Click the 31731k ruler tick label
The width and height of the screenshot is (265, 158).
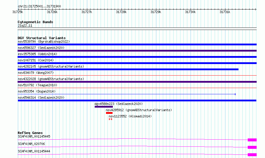pos(225,12)
